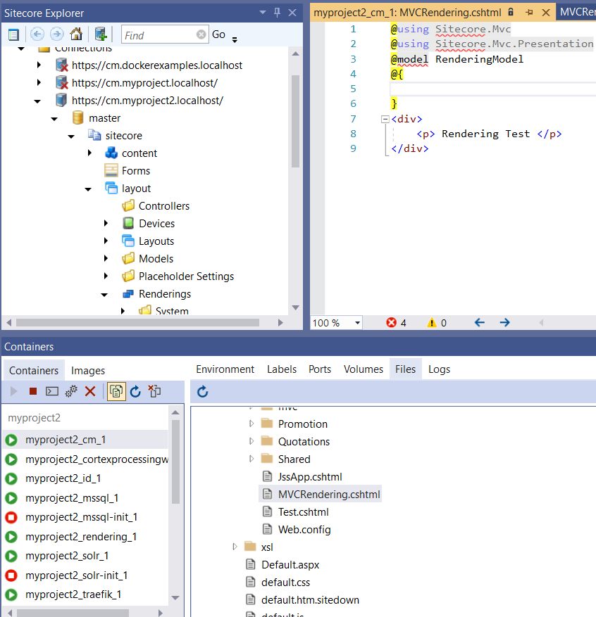Click running status icon of myproject2_id_1

[x=11, y=478]
